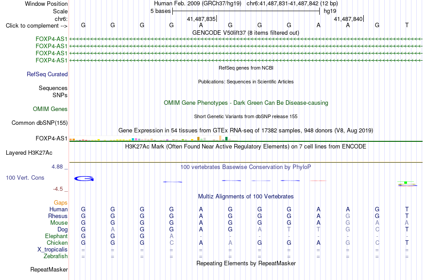Select the Sequences track label
Image resolution: width=423 pixels, height=280 pixels.
point(53,88)
